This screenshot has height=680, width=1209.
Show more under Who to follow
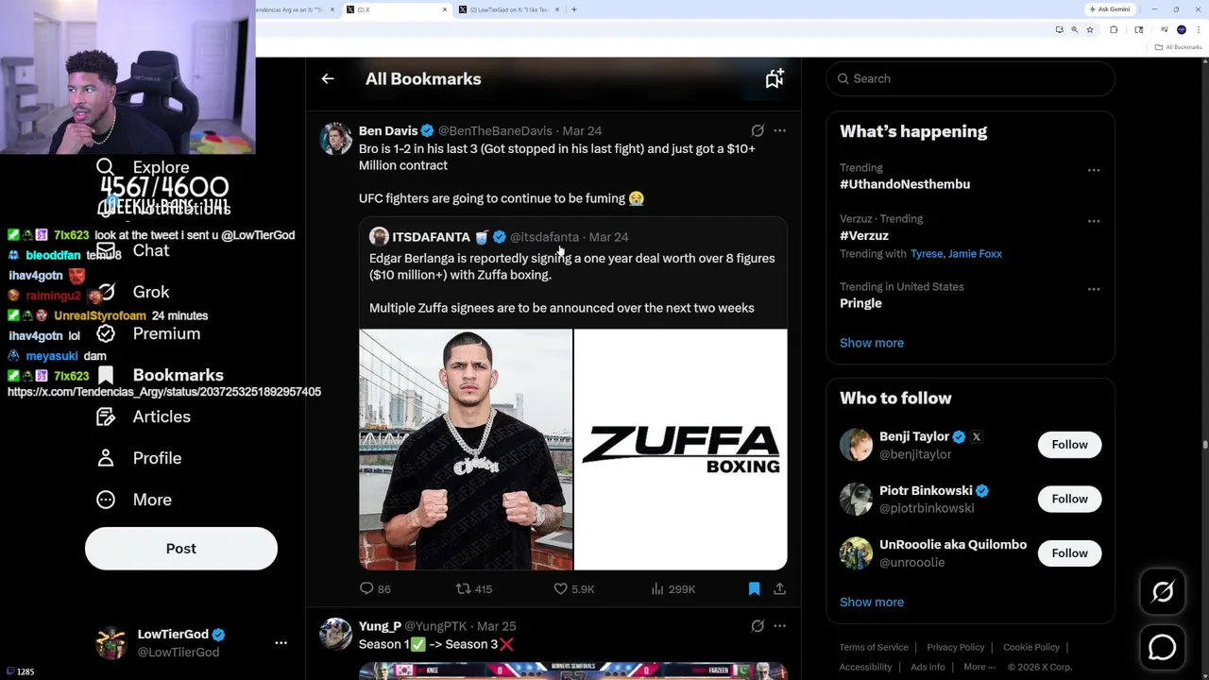coord(872,602)
